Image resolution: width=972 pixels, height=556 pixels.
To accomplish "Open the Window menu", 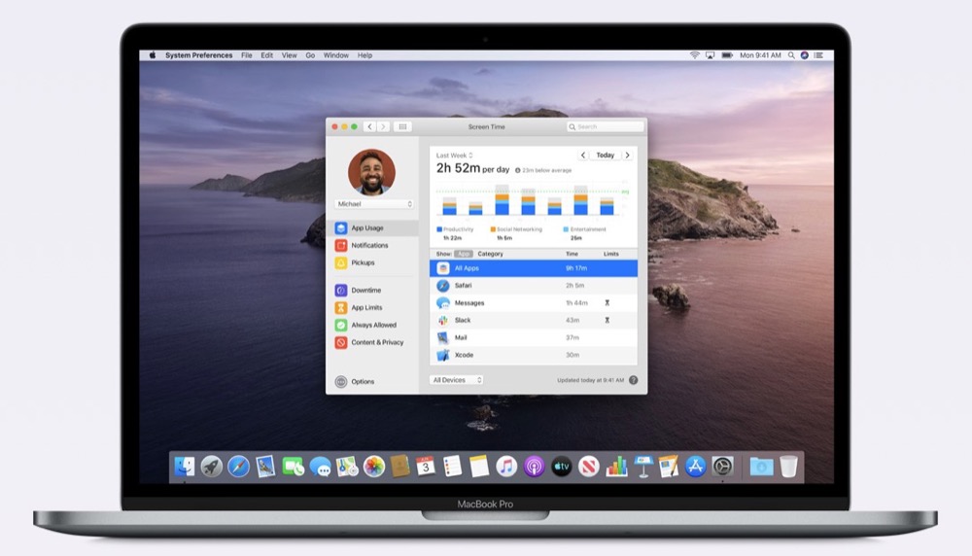I will pyautogui.click(x=336, y=55).
